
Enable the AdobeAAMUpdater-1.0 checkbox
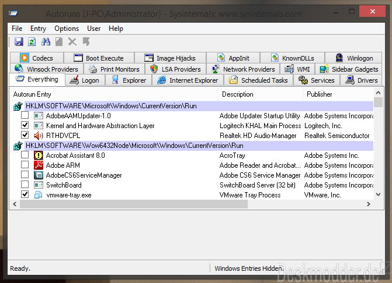coord(25,115)
